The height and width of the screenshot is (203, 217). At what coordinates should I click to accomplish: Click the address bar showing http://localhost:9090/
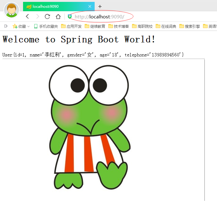(100, 17)
